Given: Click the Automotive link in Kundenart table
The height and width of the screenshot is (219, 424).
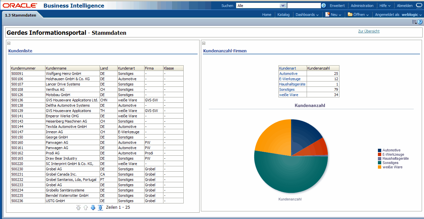Looking at the screenshot, I should (x=288, y=74).
